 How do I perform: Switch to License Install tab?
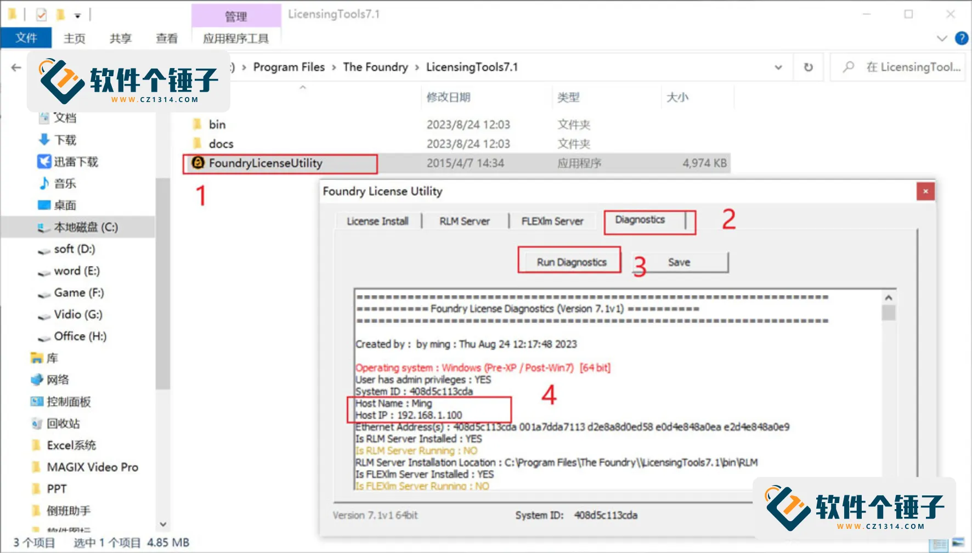click(x=377, y=221)
